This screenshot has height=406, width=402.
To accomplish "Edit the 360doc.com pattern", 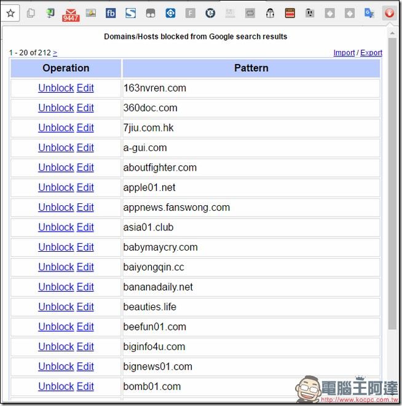I will coord(85,108).
